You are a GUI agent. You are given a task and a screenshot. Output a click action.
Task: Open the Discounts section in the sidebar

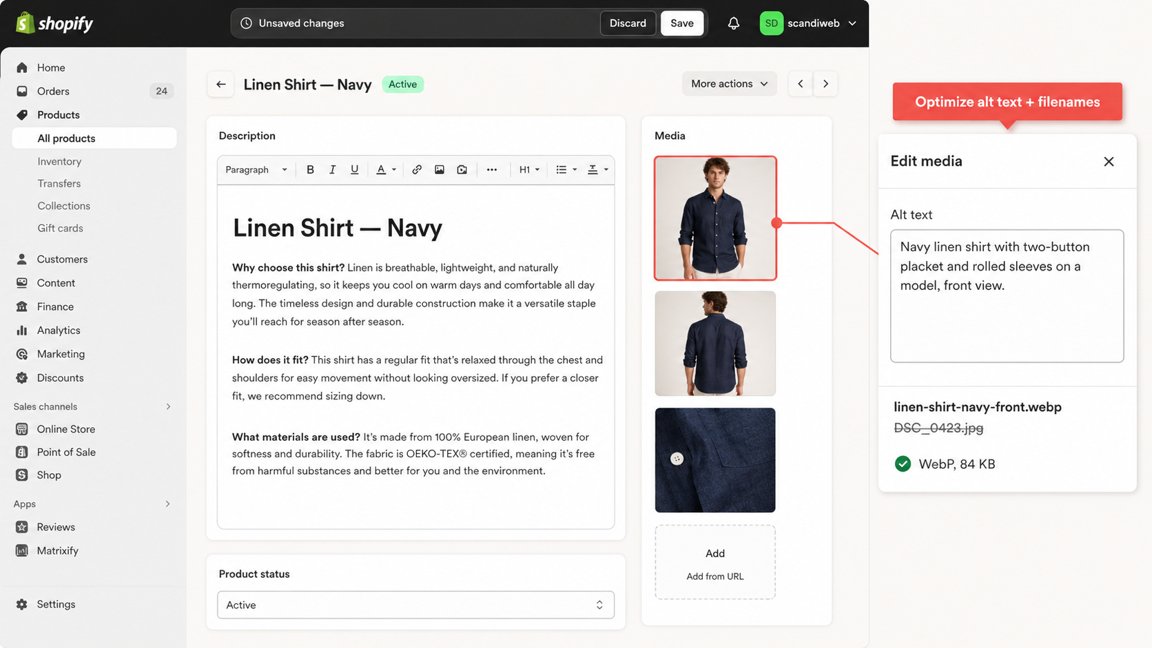tap(60, 377)
